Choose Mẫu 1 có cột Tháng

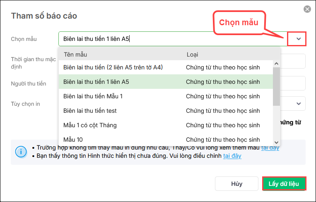click(90, 125)
